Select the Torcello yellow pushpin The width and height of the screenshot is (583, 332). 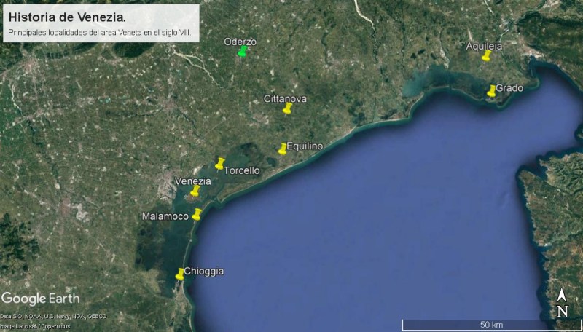click(219, 164)
